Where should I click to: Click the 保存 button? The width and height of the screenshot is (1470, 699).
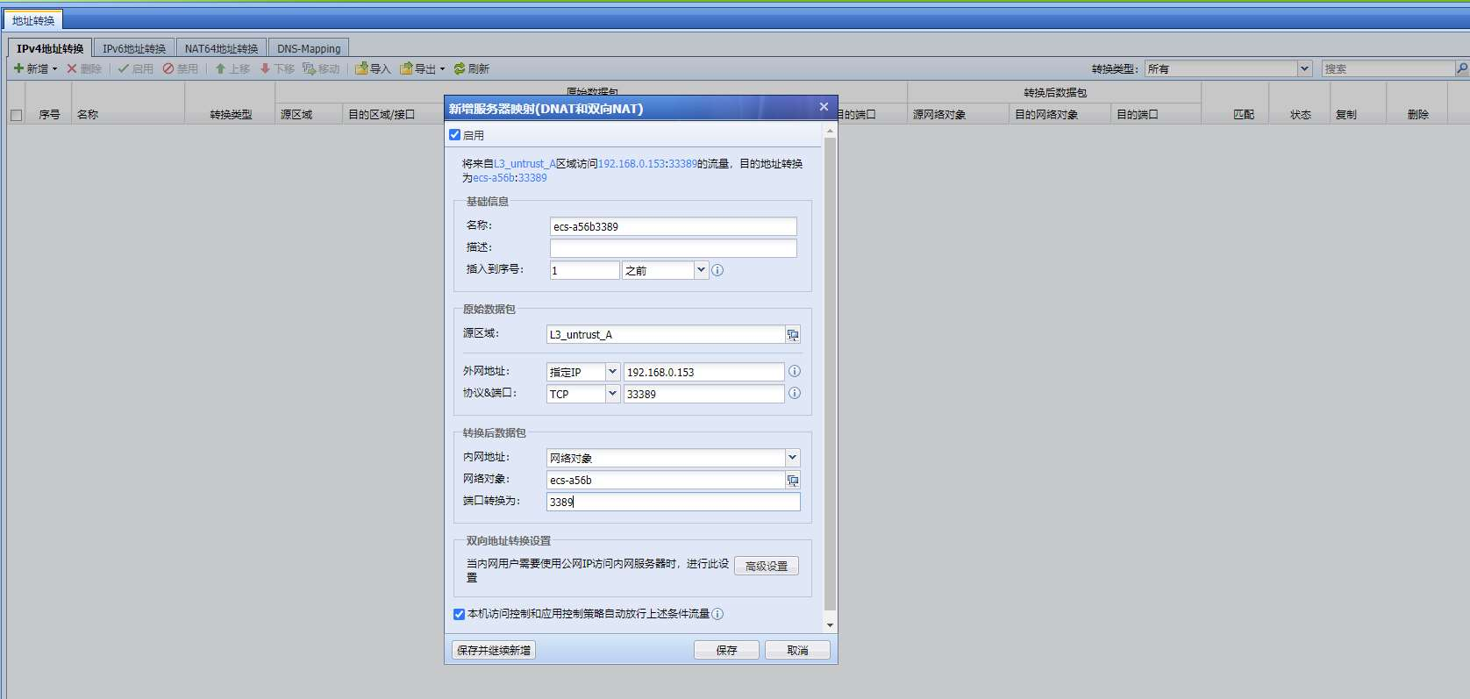[x=726, y=650]
